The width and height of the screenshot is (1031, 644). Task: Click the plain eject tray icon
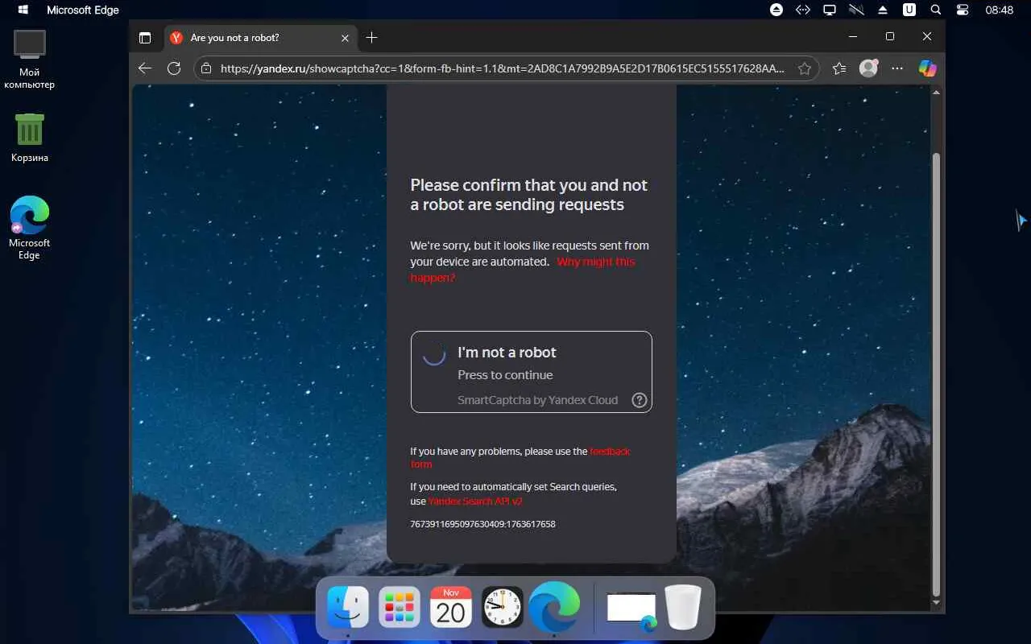click(x=883, y=10)
